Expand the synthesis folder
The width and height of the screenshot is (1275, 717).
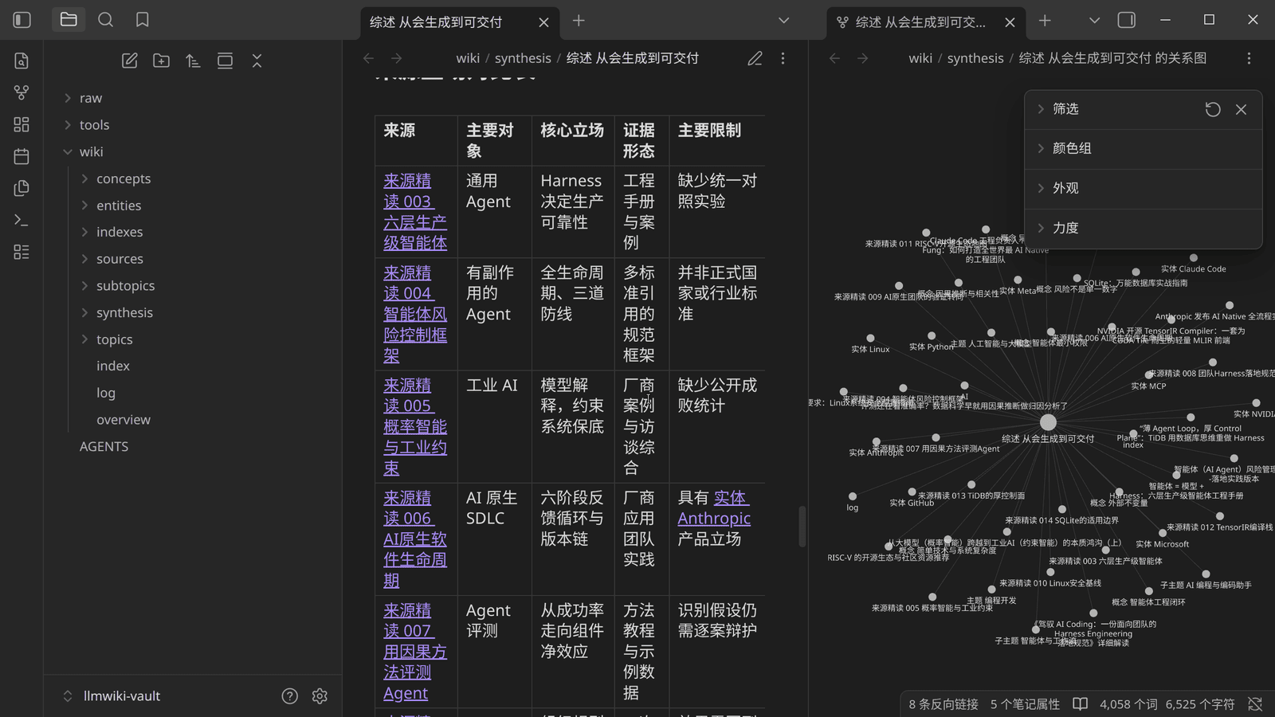click(x=84, y=312)
